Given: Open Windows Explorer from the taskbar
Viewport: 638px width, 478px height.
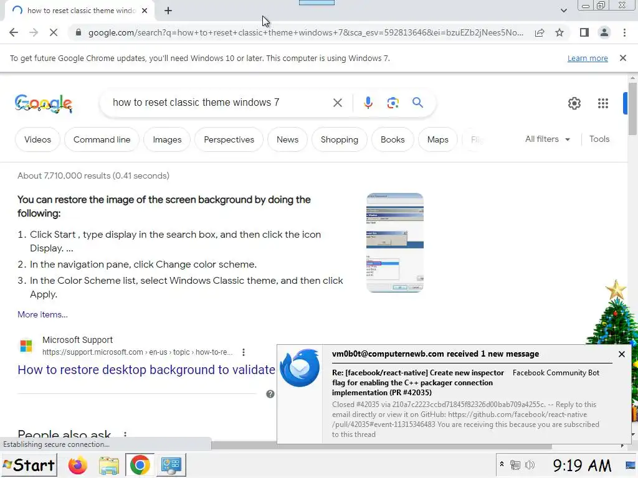Looking at the screenshot, I should tap(108, 466).
